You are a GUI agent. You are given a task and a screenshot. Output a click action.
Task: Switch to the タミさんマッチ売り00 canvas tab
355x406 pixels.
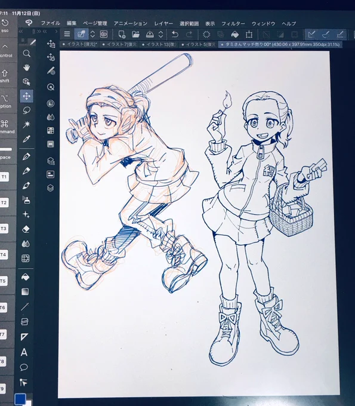point(280,45)
